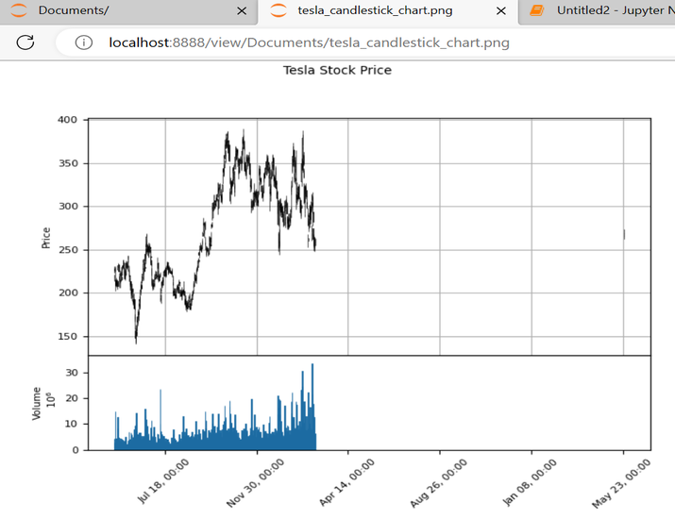Click the 150 price tick label
This screenshot has height=519, width=675.
coord(68,337)
